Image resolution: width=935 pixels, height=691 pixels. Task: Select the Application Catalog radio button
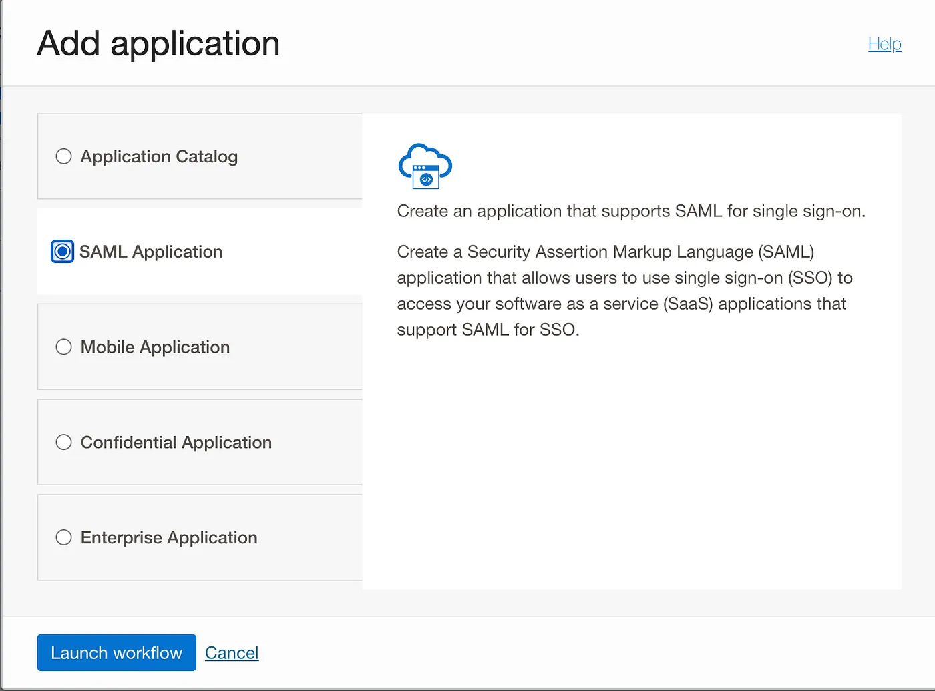click(63, 156)
